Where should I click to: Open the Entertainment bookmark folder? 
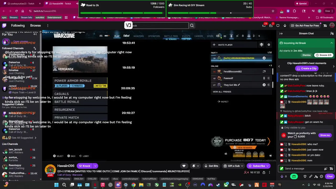(x=54, y=18)
